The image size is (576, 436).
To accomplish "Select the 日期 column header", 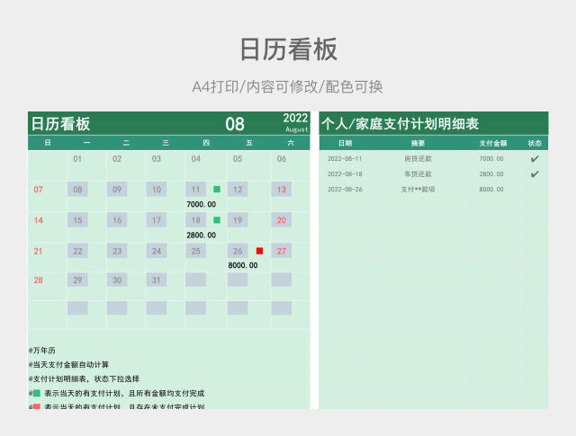I will (x=346, y=143).
